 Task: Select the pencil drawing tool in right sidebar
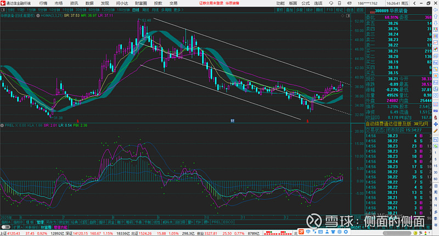(436, 131)
